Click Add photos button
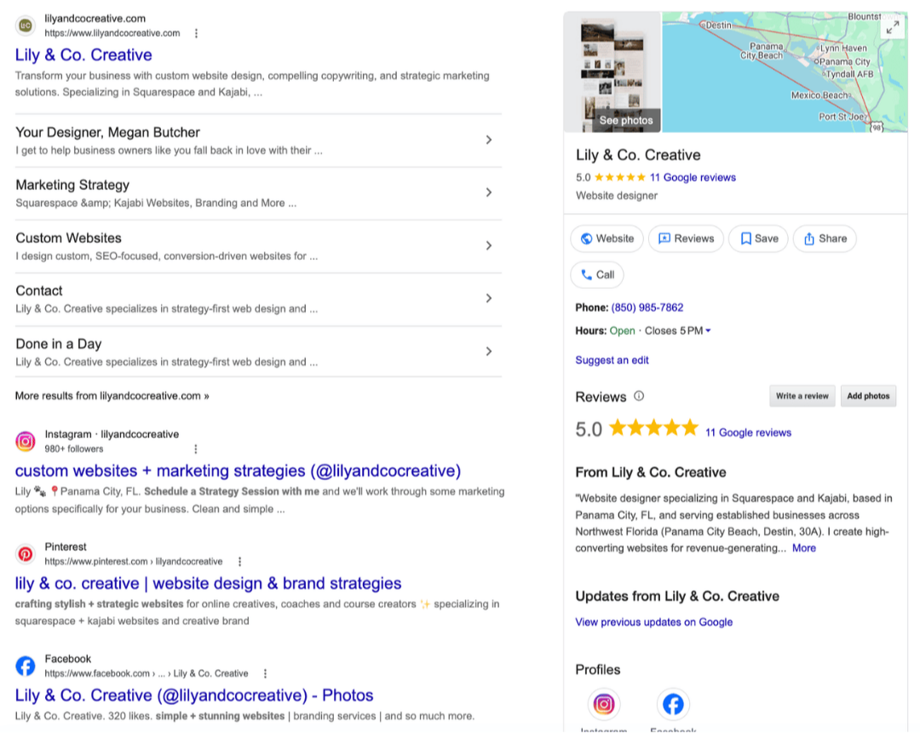Screen dimensions: 920x734 click(x=868, y=396)
